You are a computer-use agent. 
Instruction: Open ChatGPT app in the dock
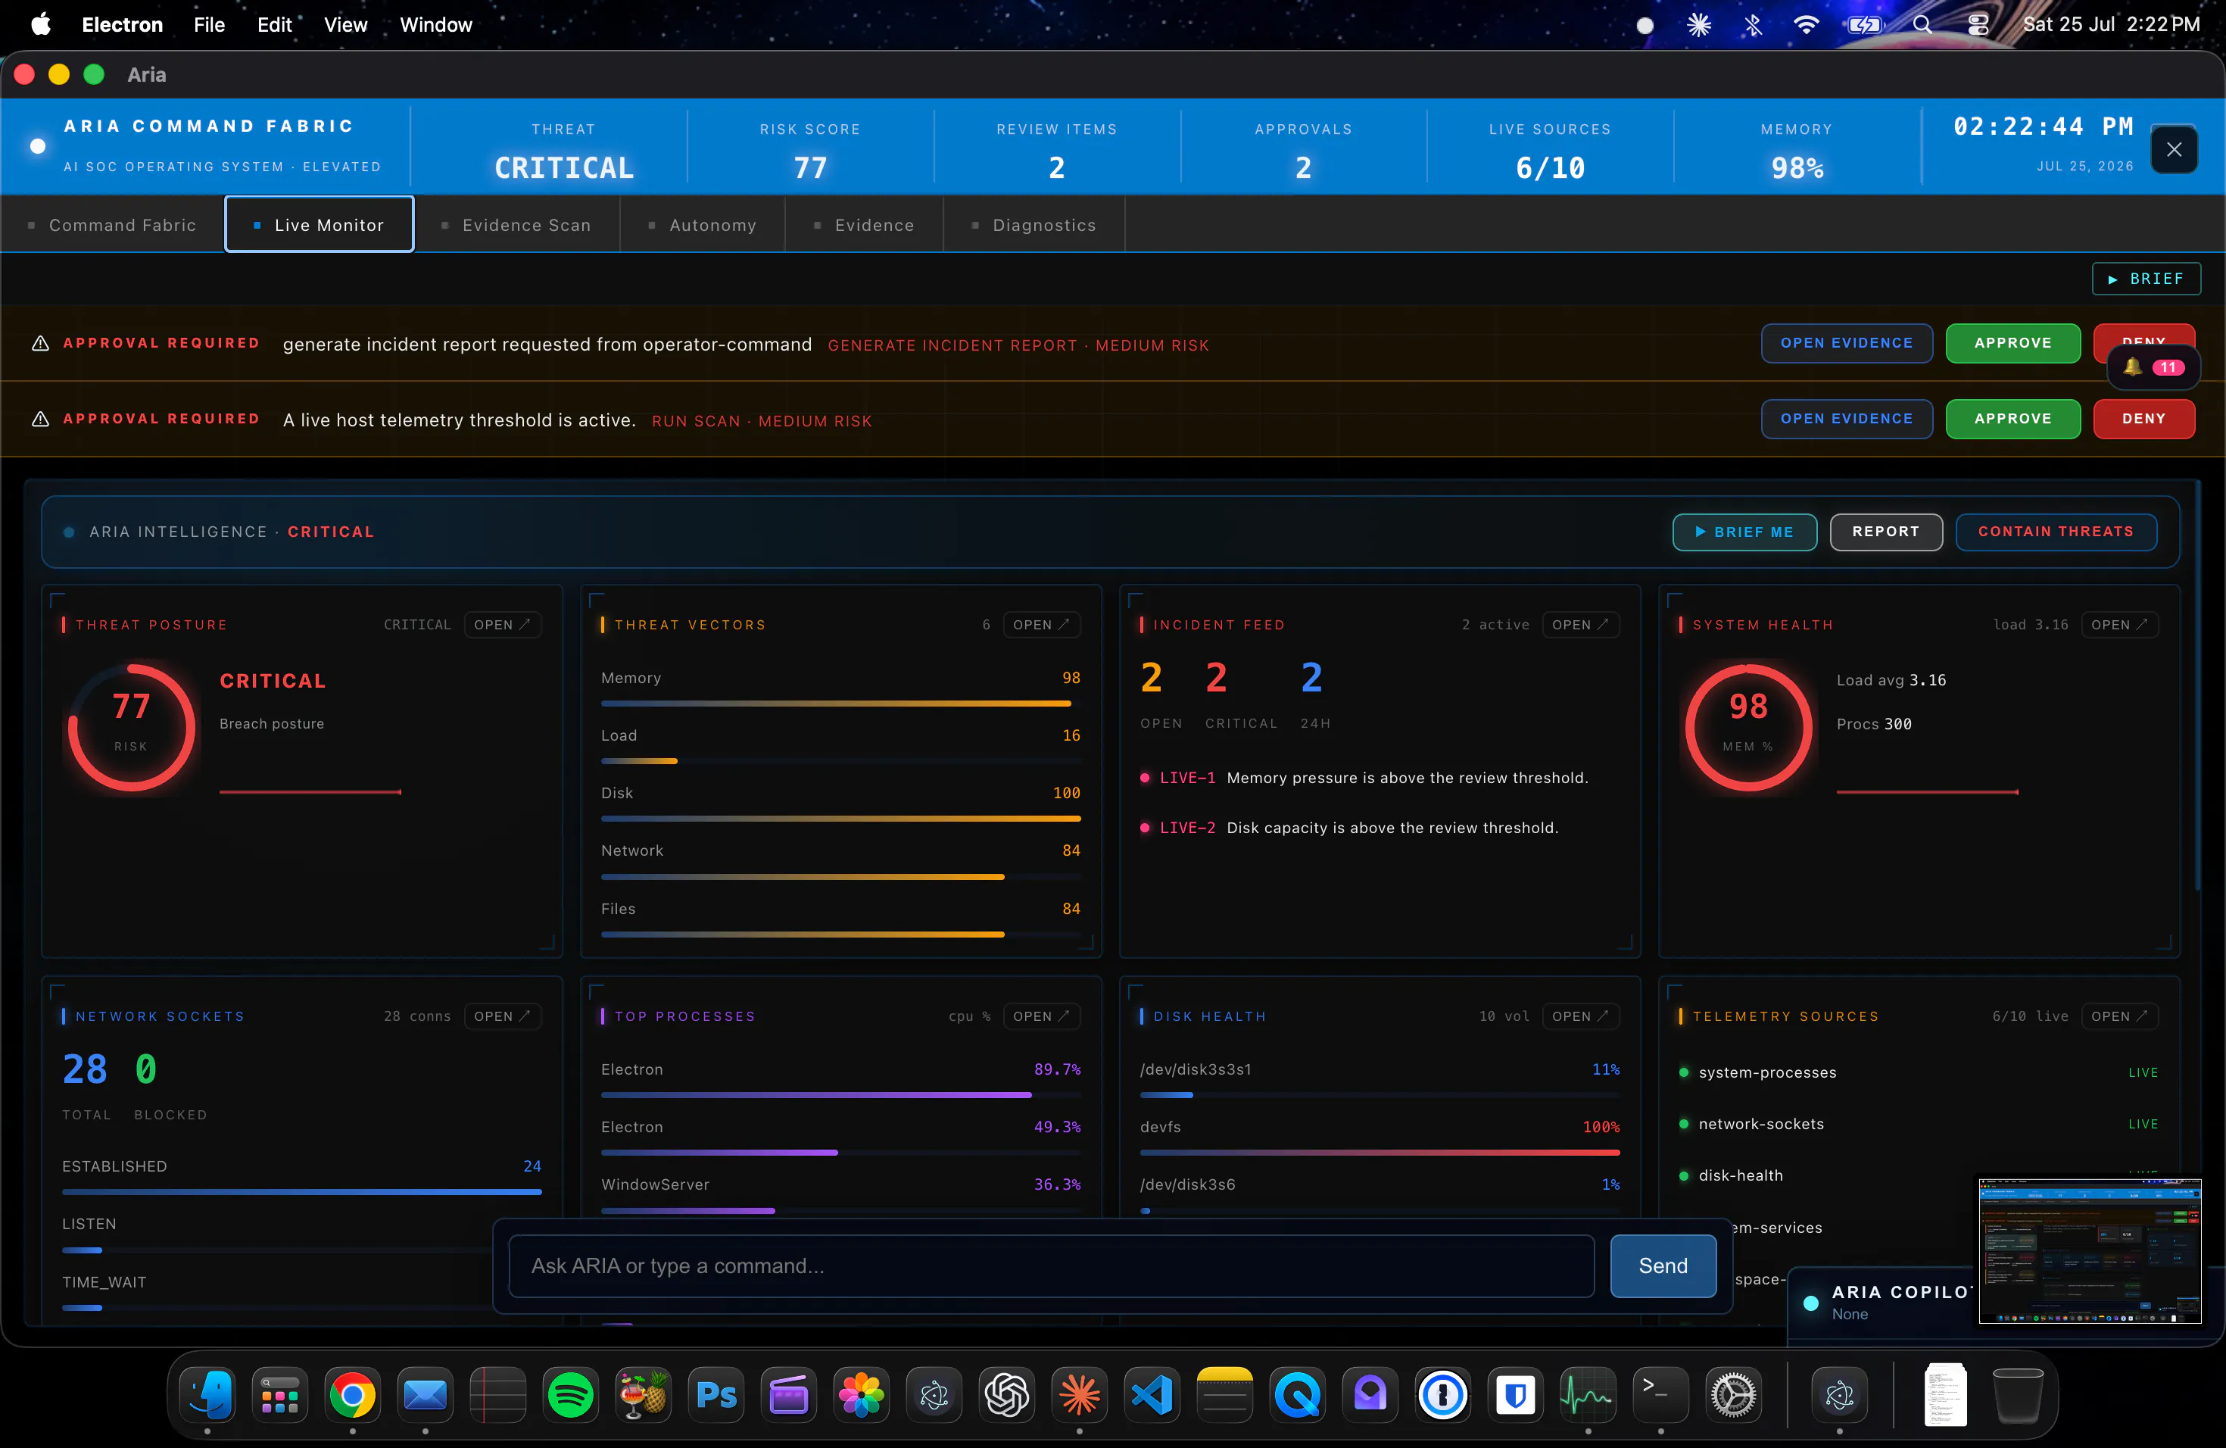pyautogui.click(x=1007, y=1396)
